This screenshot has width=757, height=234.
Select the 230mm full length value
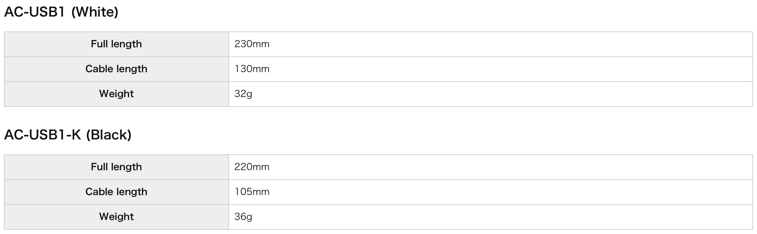[252, 44]
